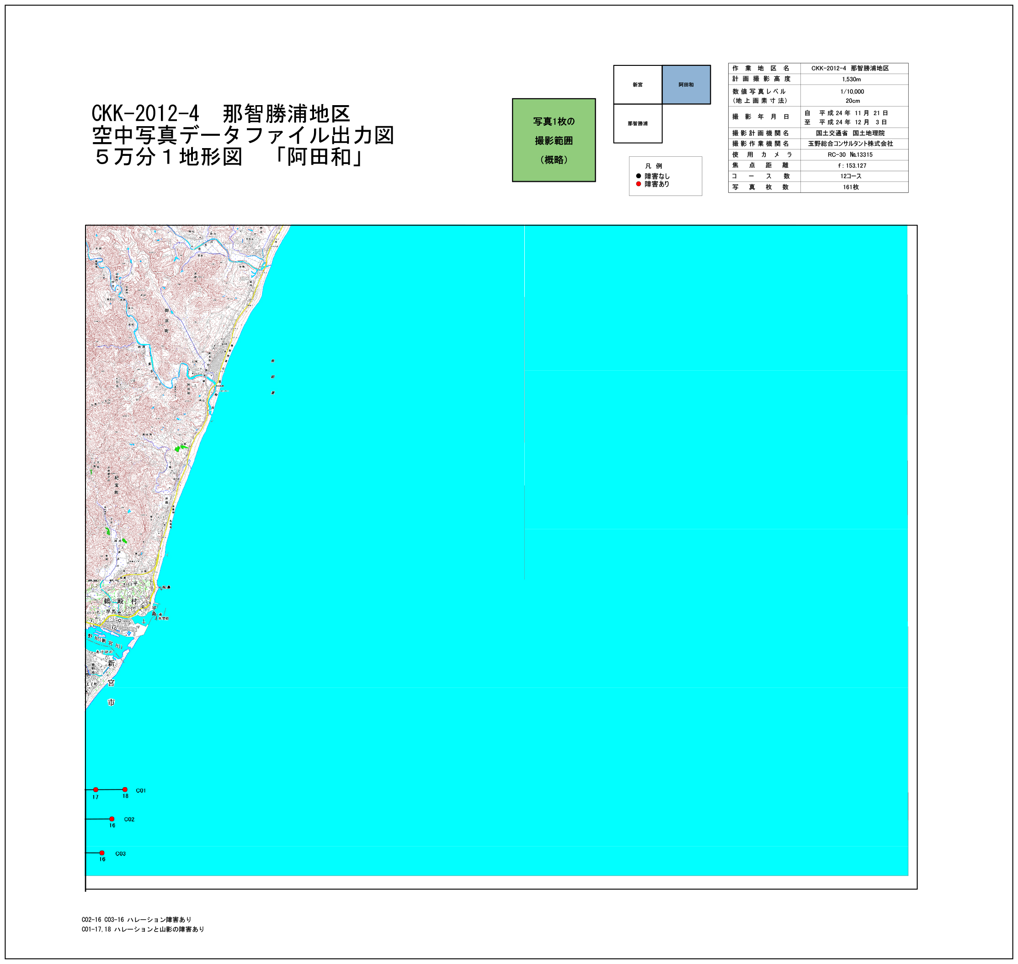Click the focal length value 'f:153.127'
The width and height of the screenshot is (1018, 964).
click(852, 166)
